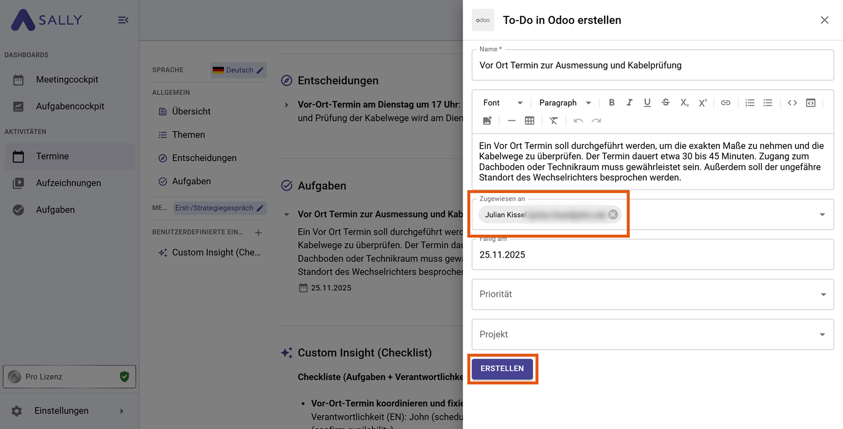Clear text formatting in the editor

click(x=554, y=121)
